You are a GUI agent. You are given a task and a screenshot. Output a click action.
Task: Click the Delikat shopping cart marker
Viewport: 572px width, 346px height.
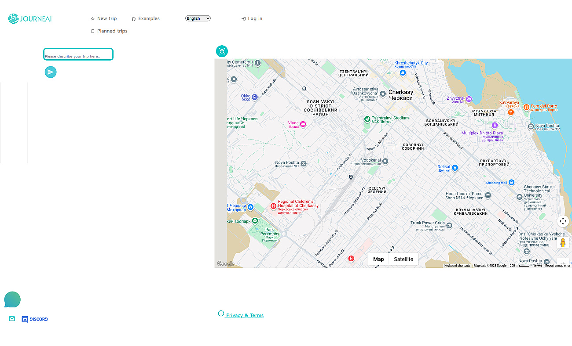455,168
